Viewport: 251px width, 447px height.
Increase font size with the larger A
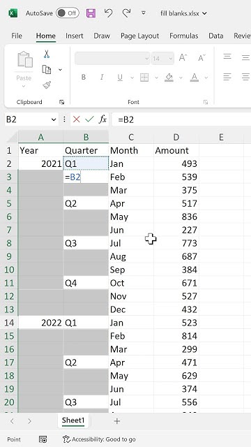point(183,58)
